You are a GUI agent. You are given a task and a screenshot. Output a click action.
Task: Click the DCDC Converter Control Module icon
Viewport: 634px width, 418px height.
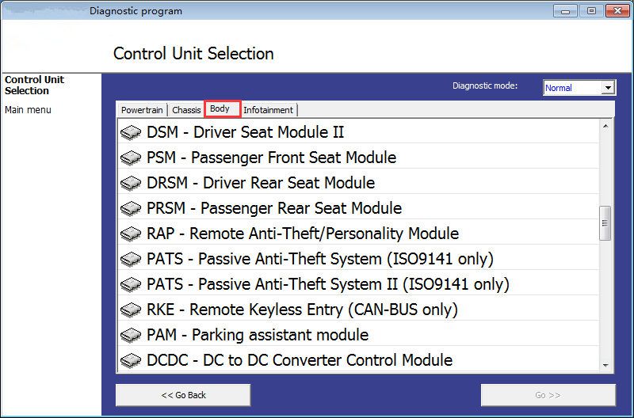[131, 360]
